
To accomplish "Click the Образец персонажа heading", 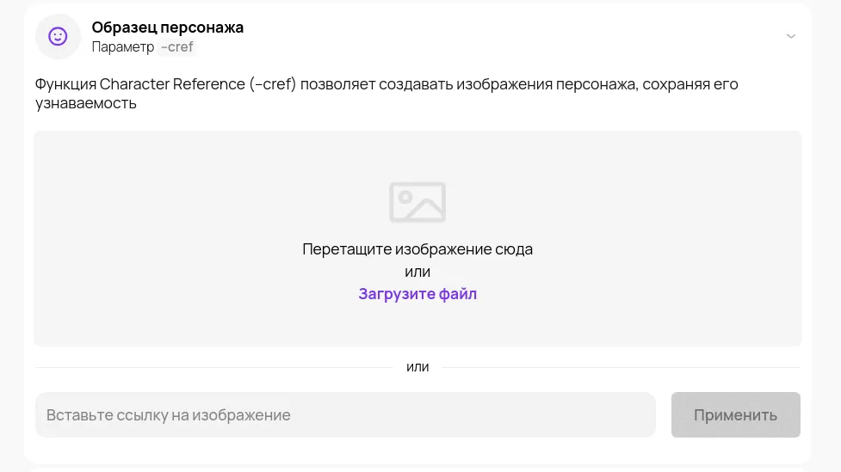I will 167,27.
